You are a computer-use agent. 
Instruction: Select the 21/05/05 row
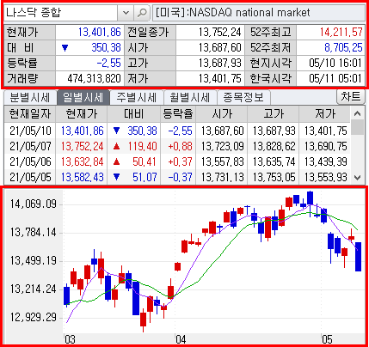point(177,177)
